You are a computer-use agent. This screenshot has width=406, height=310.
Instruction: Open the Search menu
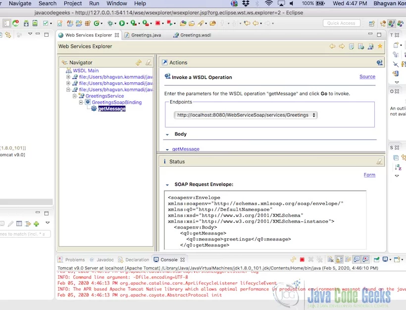(x=48, y=3)
